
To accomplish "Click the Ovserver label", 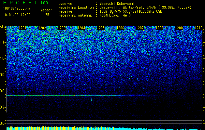I will tap(66, 4).
